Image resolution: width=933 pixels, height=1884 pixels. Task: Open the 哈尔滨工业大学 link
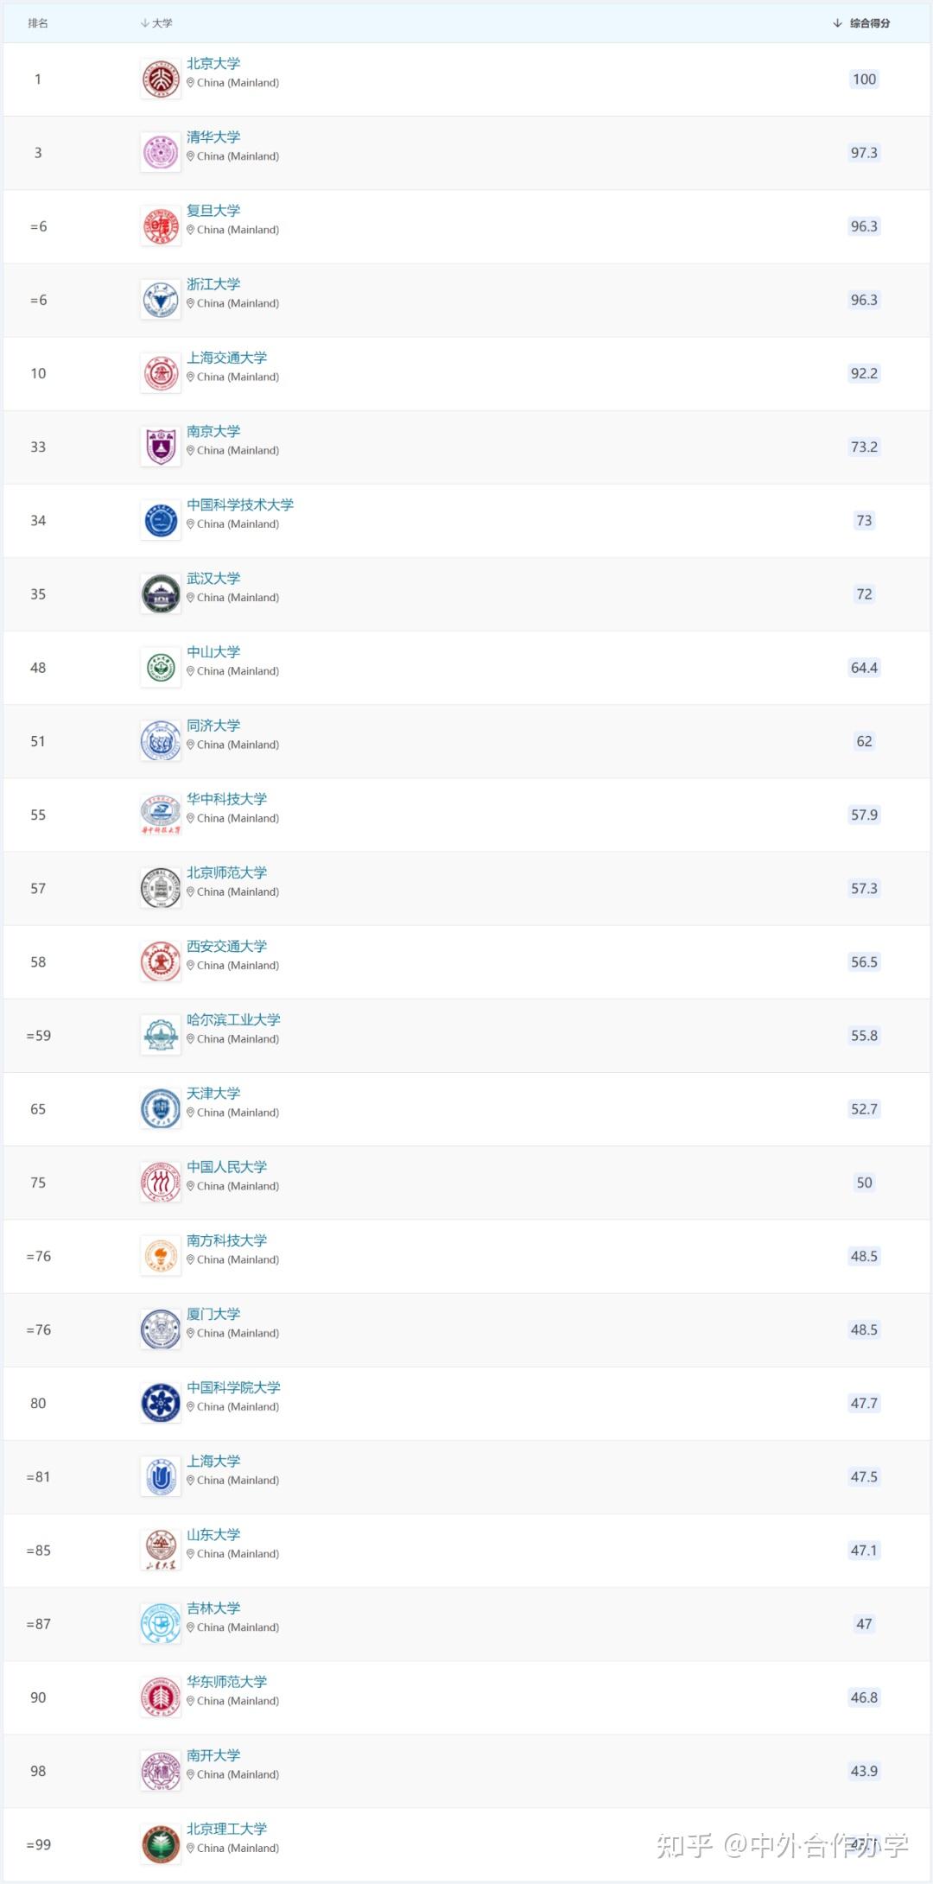233,1019
